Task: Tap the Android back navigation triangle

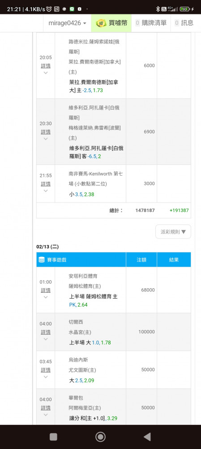Action: pos(147,437)
